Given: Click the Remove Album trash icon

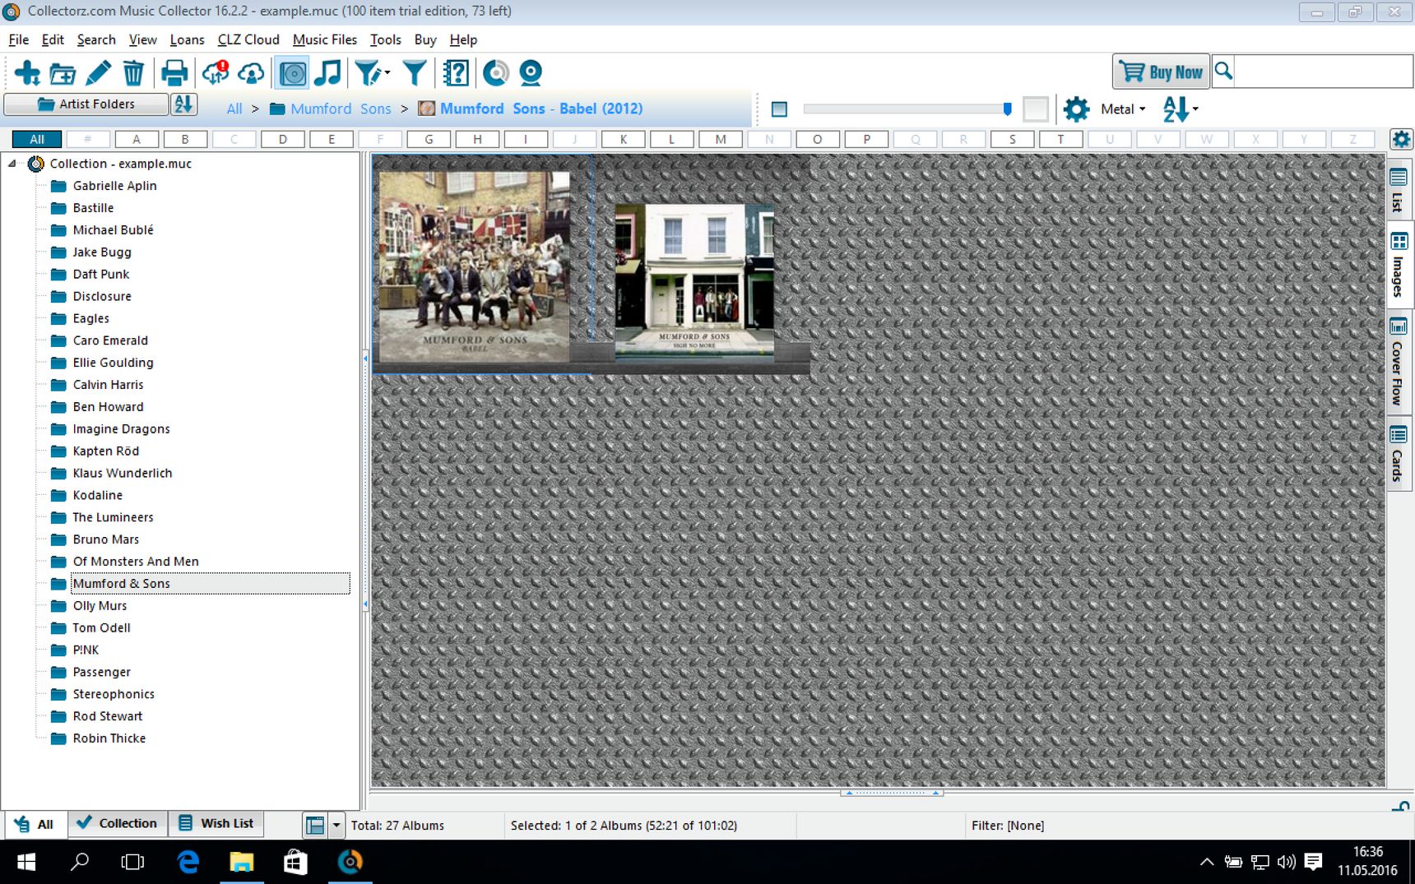Looking at the screenshot, I should tap(133, 73).
